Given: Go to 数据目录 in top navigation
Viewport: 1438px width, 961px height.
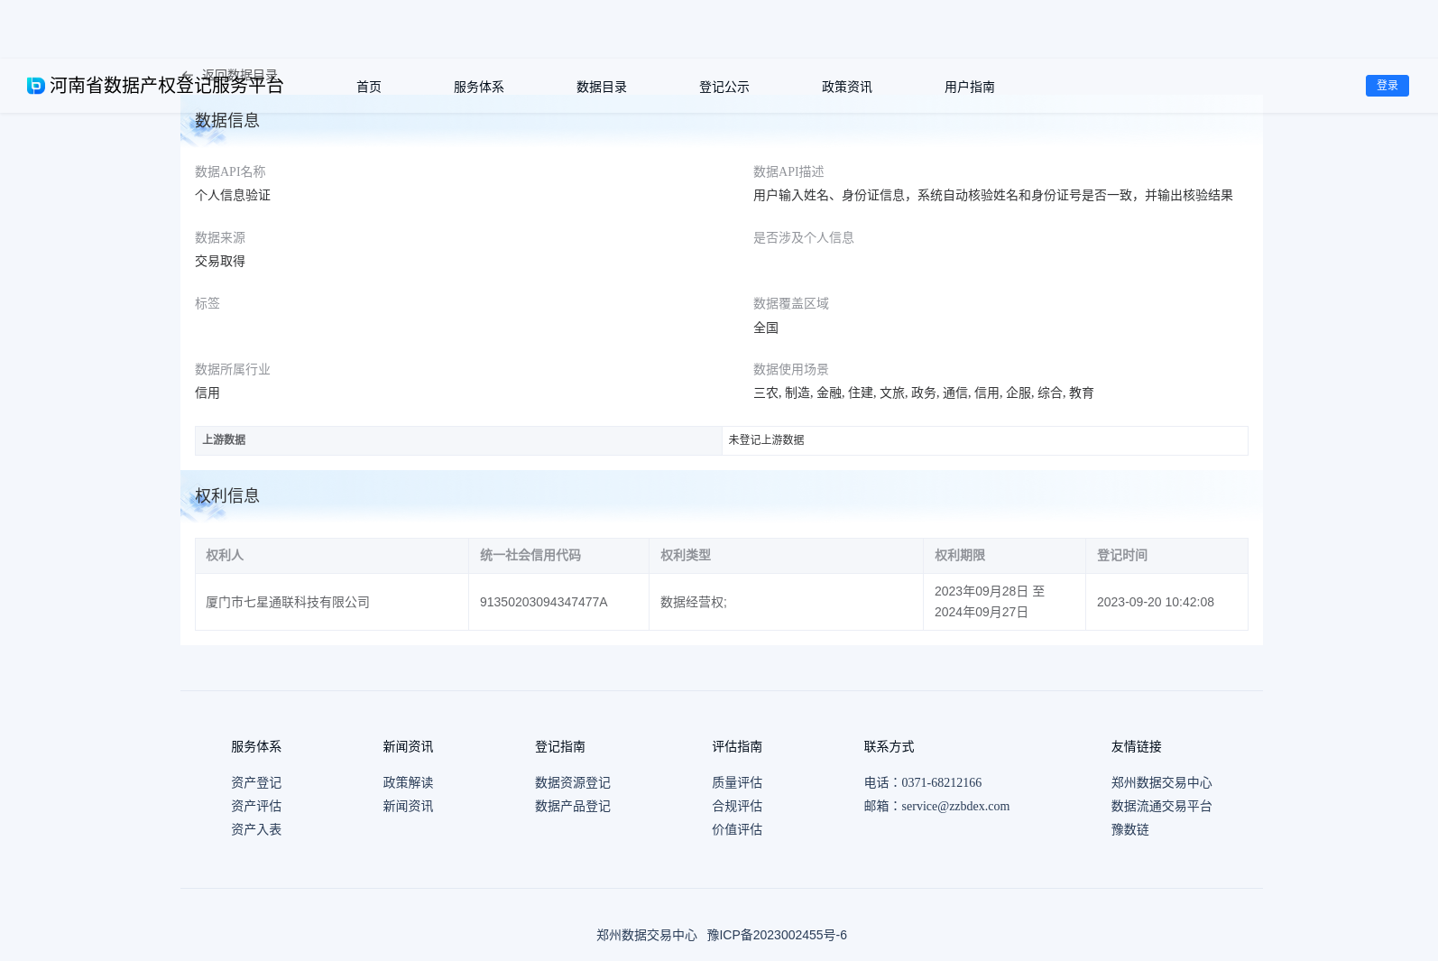Looking at the screenshot, I should click(x=602, y=87).
